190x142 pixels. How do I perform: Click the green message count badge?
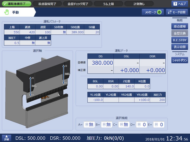pos(159,12)
